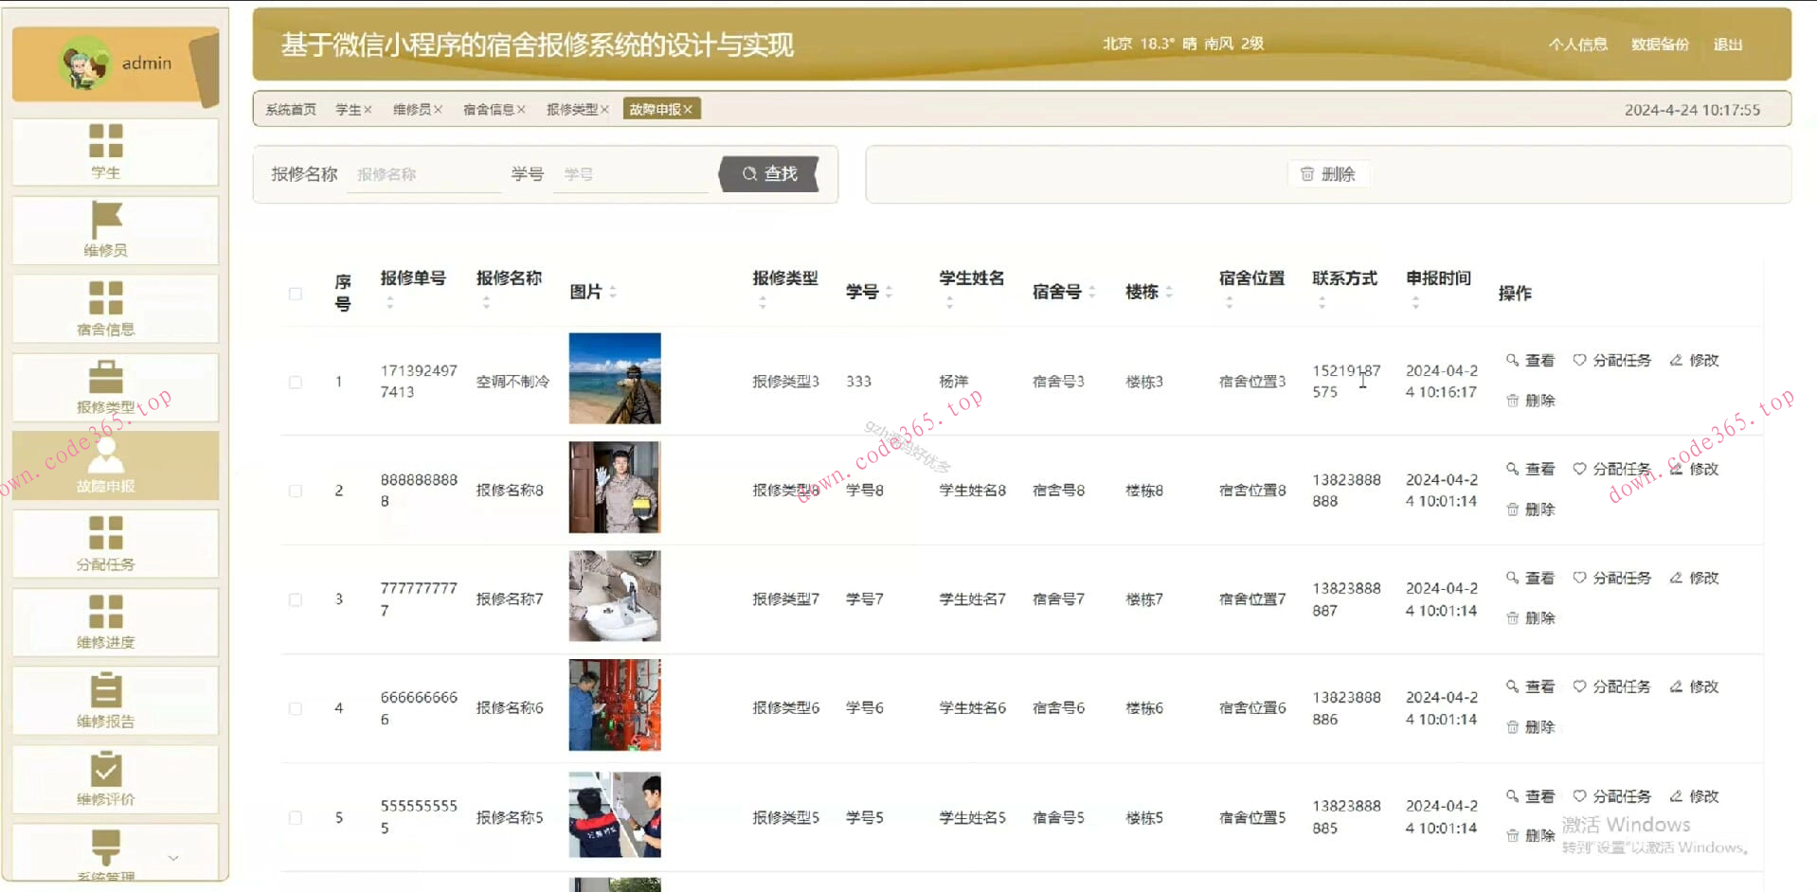Open the 学生 section in the sidebar

tap(107, 153)
